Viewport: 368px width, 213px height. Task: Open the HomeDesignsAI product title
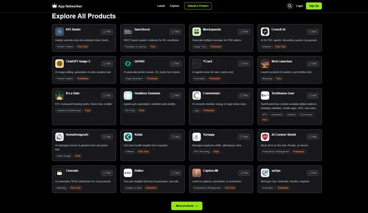coord(77,135)
